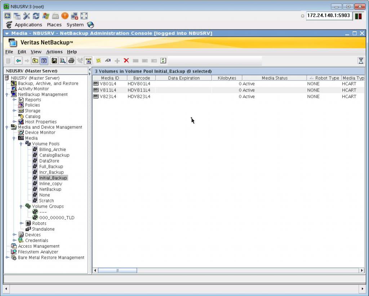Open VNC options wrench icon
Viewport: 369px width, 296px height.
pyautogui.click(x=26, y=16)
